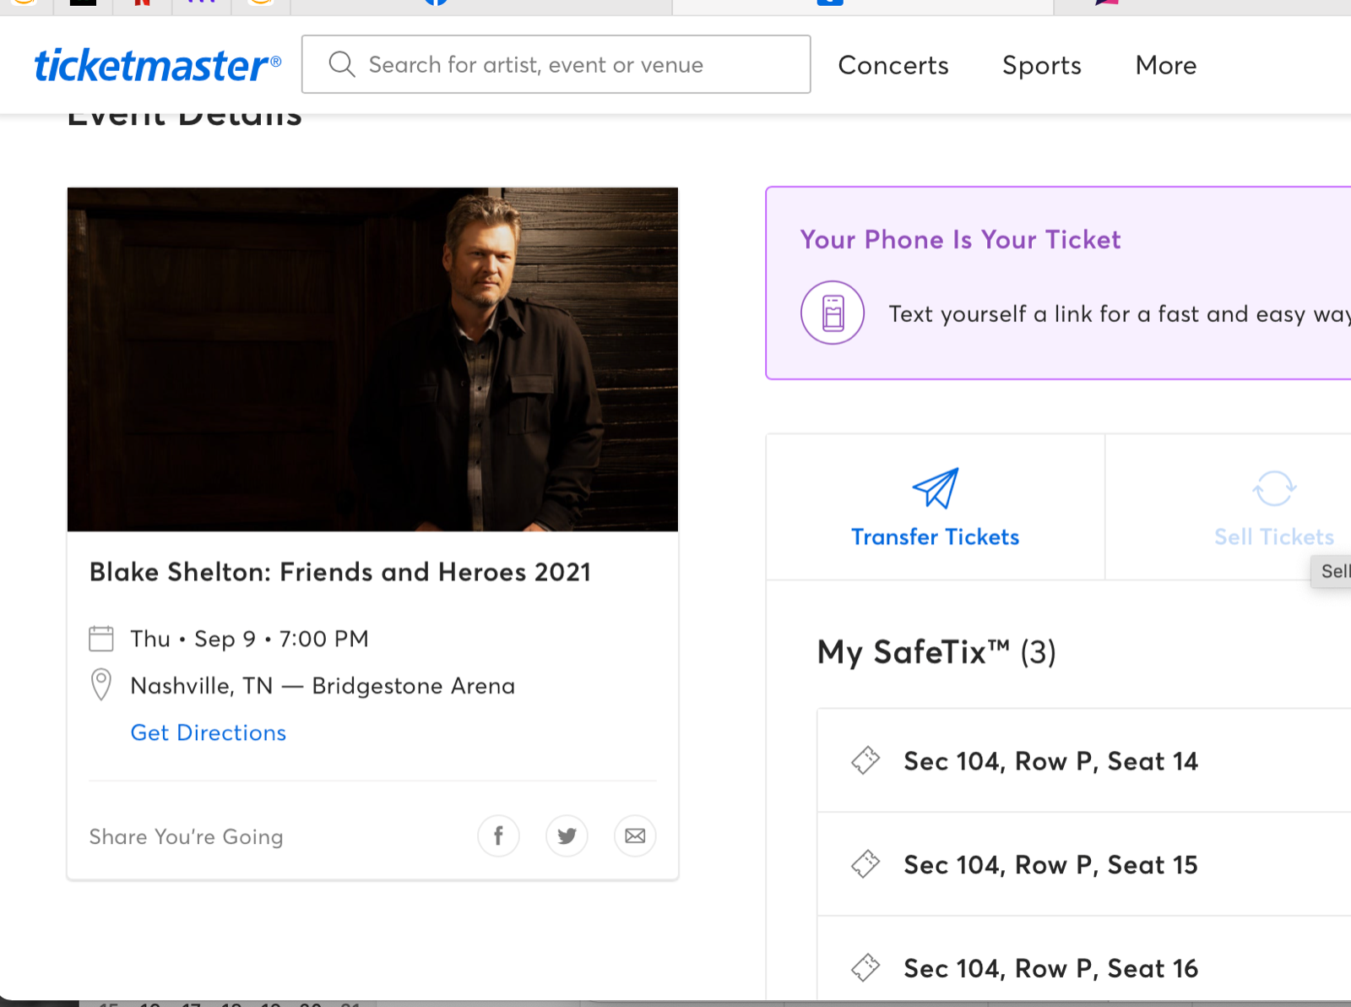Open the Get Directions link
The width and height of the screenshot is (1351, 1007).
point(209,732)
